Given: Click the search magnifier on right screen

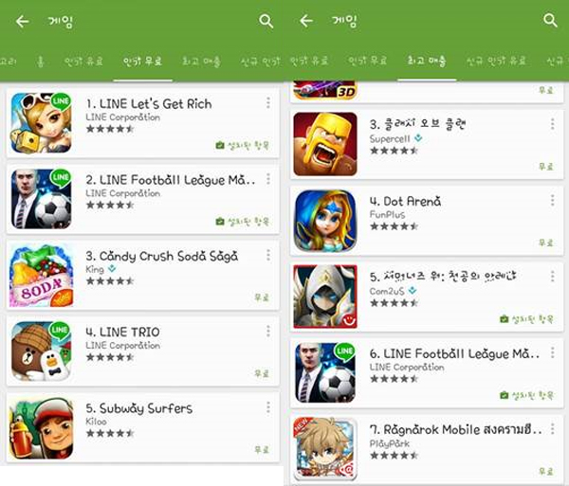Looking at the screenshot, I should tap(550, 21).
